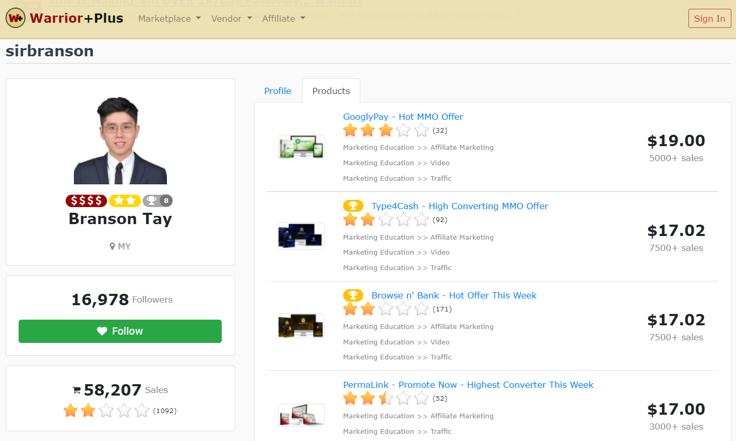Click the green Follow button

click(x=120, y=331)
